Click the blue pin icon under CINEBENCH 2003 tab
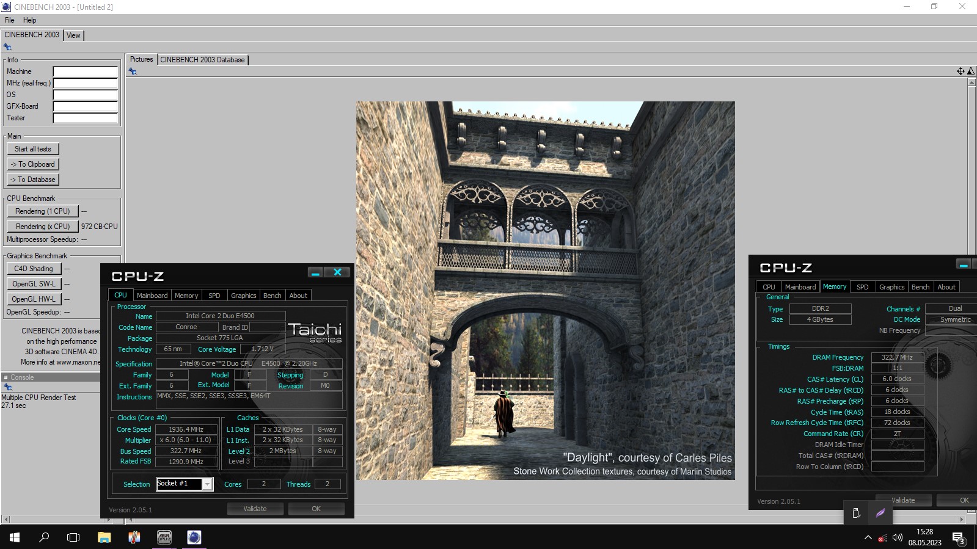977x549 pixels. click(x=7, y=47)
